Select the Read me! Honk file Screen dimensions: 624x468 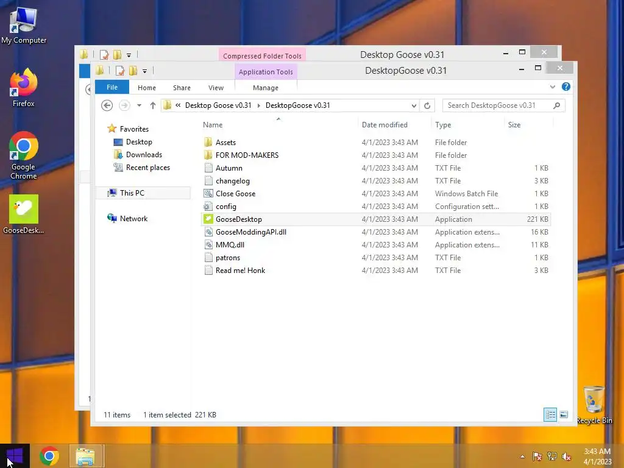(x=375, y=270)
